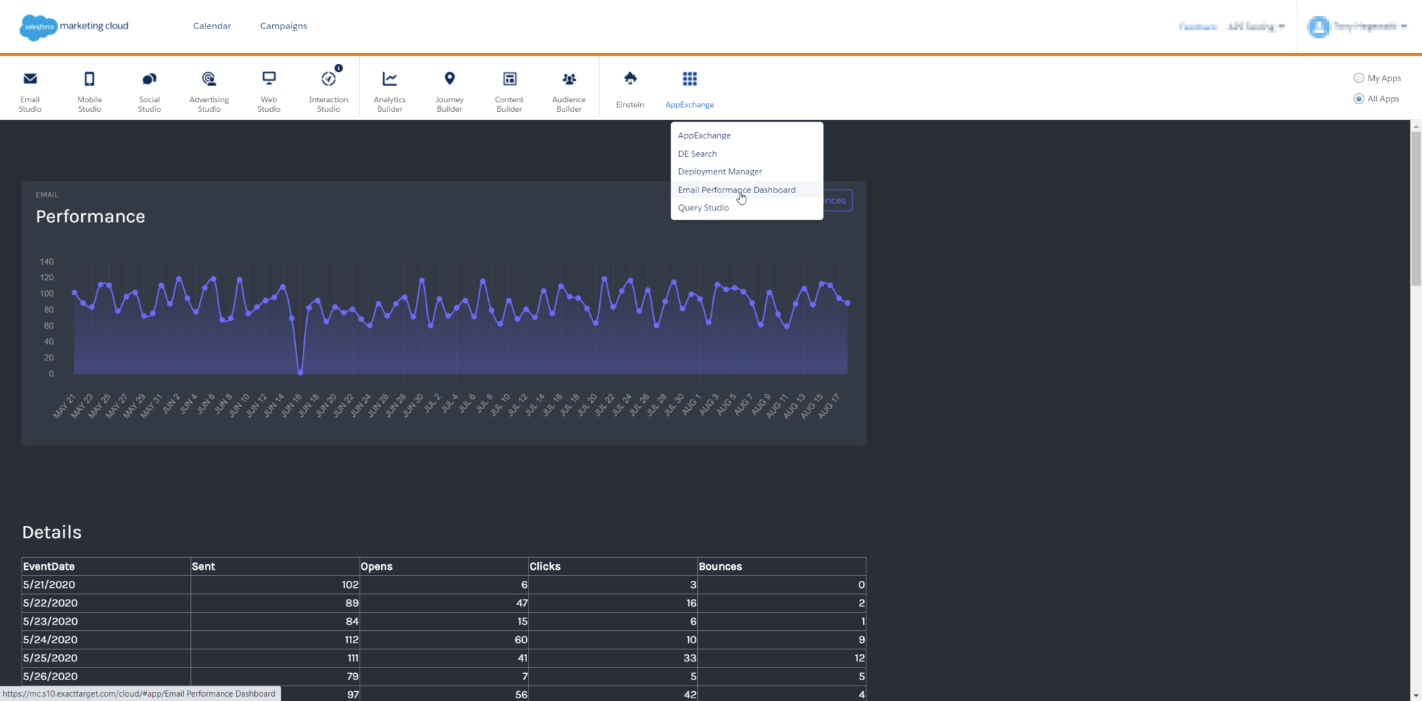The height and width of the screenshot is (701, 1422).
Task: Open Analytics Builder
Action: click(390, 91)
